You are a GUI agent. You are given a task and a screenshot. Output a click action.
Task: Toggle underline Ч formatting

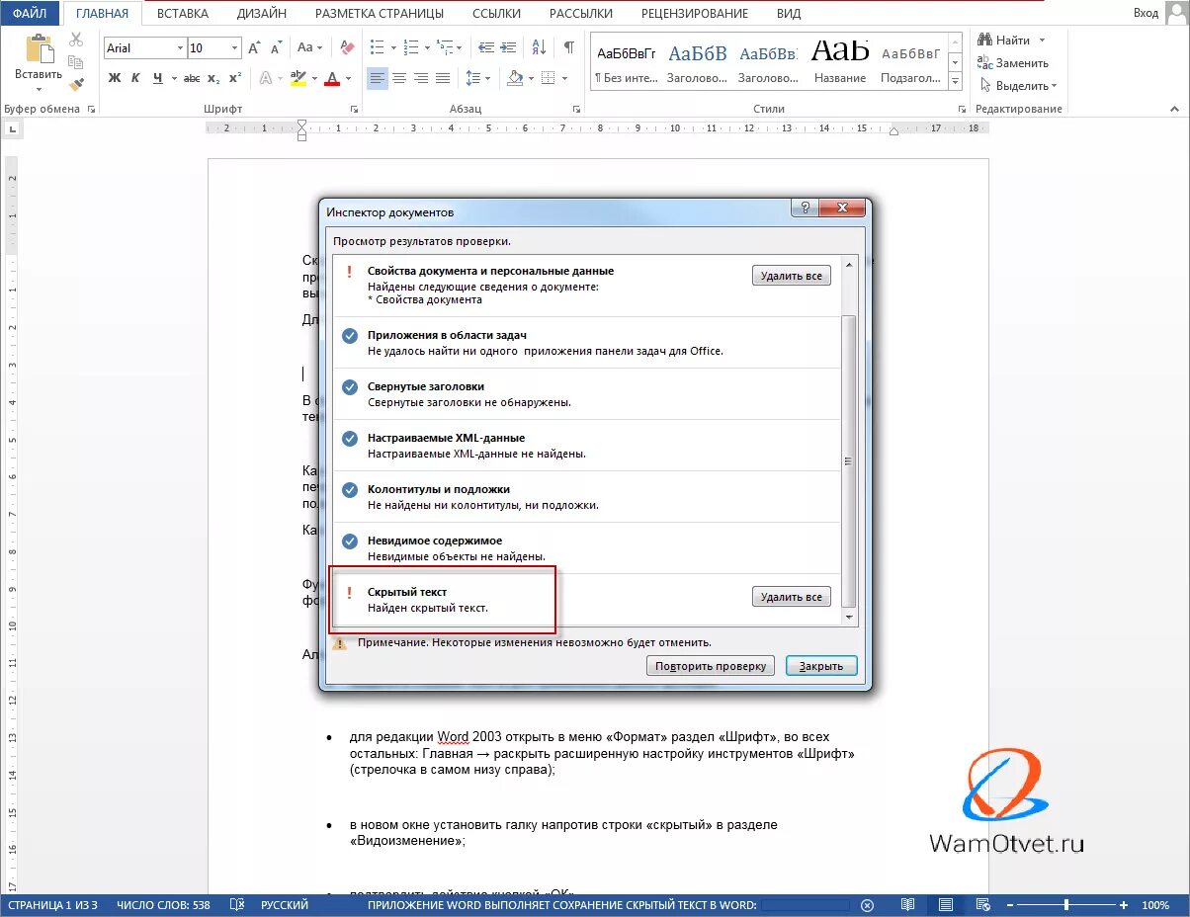[x=157, y=78]
